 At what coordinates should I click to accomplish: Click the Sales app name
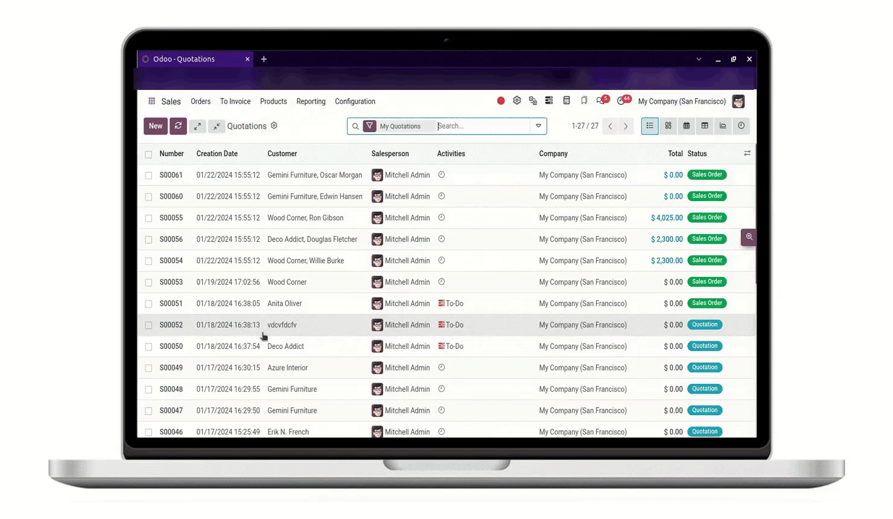[x=171, y=101]
